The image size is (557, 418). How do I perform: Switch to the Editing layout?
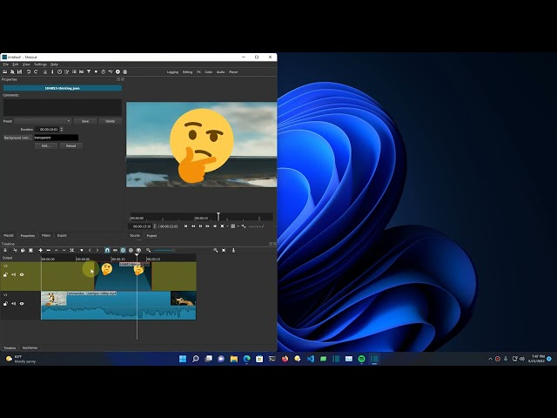(187, 71)
